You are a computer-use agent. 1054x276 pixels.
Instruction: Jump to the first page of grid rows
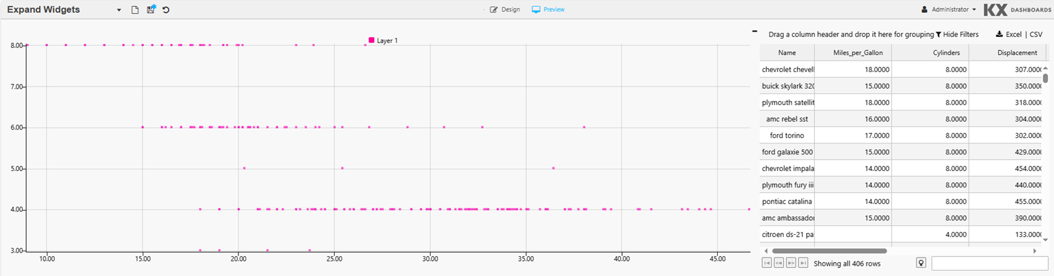[766, 263]
